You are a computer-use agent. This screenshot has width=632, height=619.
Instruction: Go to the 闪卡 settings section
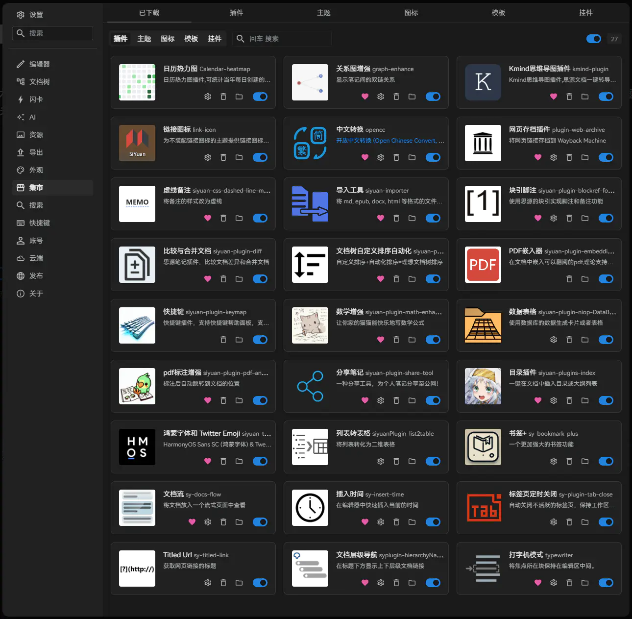52,99
